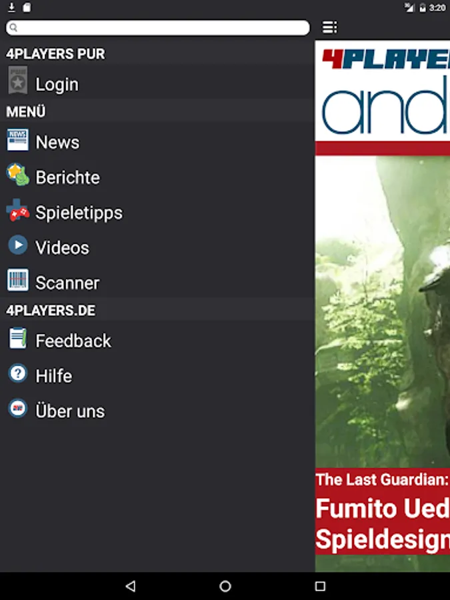Collapse the side menu via hamburger icon
This screenshot has height=600, width=450.
[330, 27]
